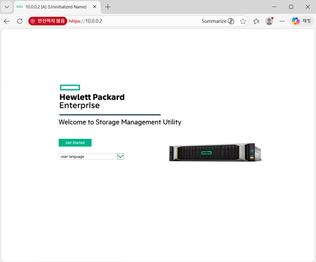Click the address bar URL 10.0.0.2
The image size is (316, 262).
click(x=85, y=21)
